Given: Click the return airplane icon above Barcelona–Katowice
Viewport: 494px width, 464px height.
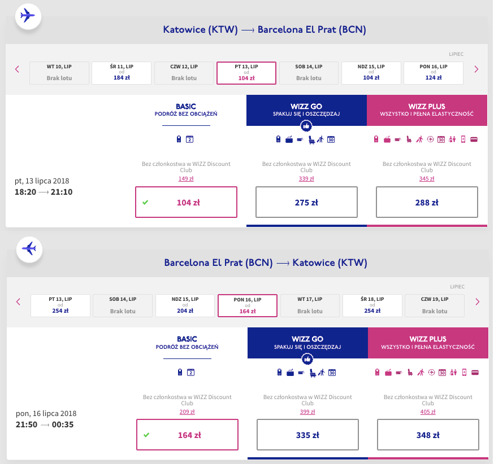Looking at the screenshot, I should 29,249.
